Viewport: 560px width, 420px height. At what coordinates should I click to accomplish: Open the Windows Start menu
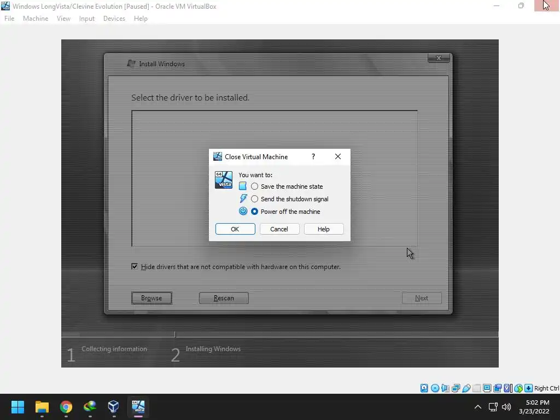coord(17,407)
